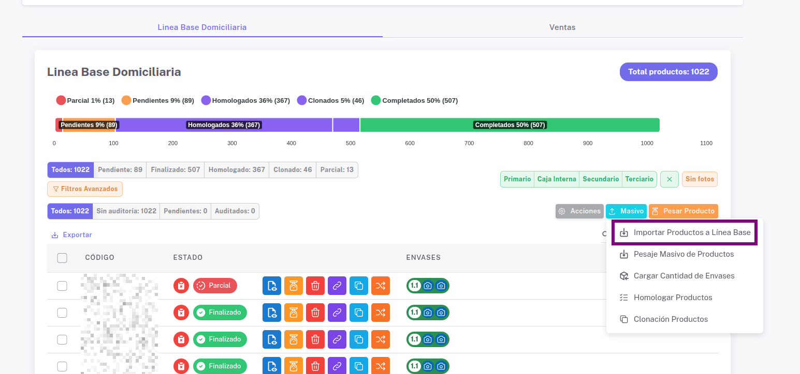Click the topmost Finalizado status pill
The width and height of the screenshot is (800, 374).
220,313
